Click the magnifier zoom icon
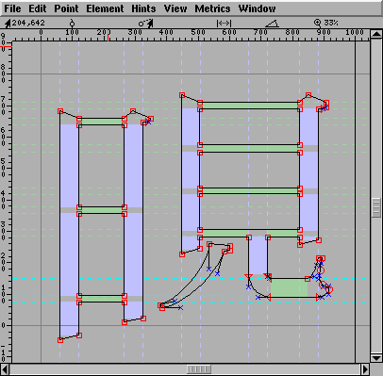 [318, 23]
